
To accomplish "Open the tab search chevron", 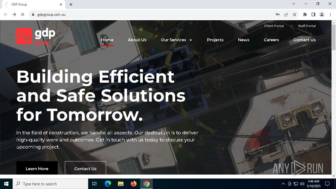I will 294,4.
